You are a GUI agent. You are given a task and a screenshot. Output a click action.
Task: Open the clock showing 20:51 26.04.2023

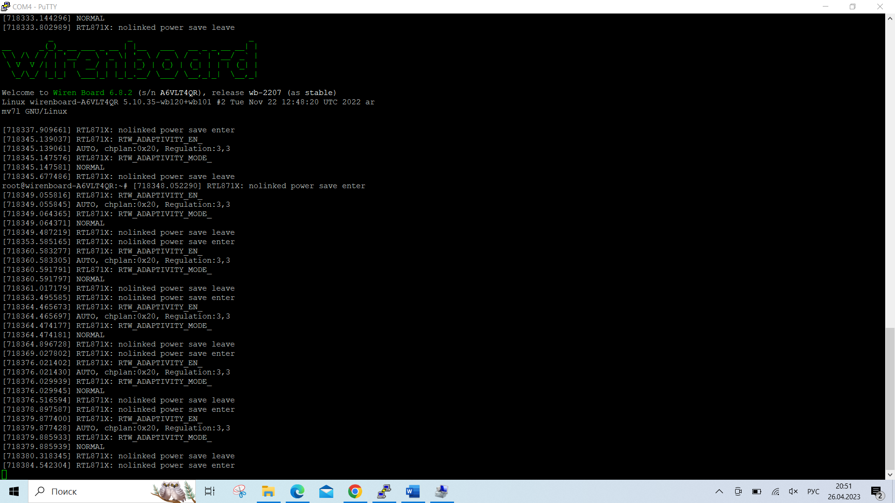(x=844, y=491)
